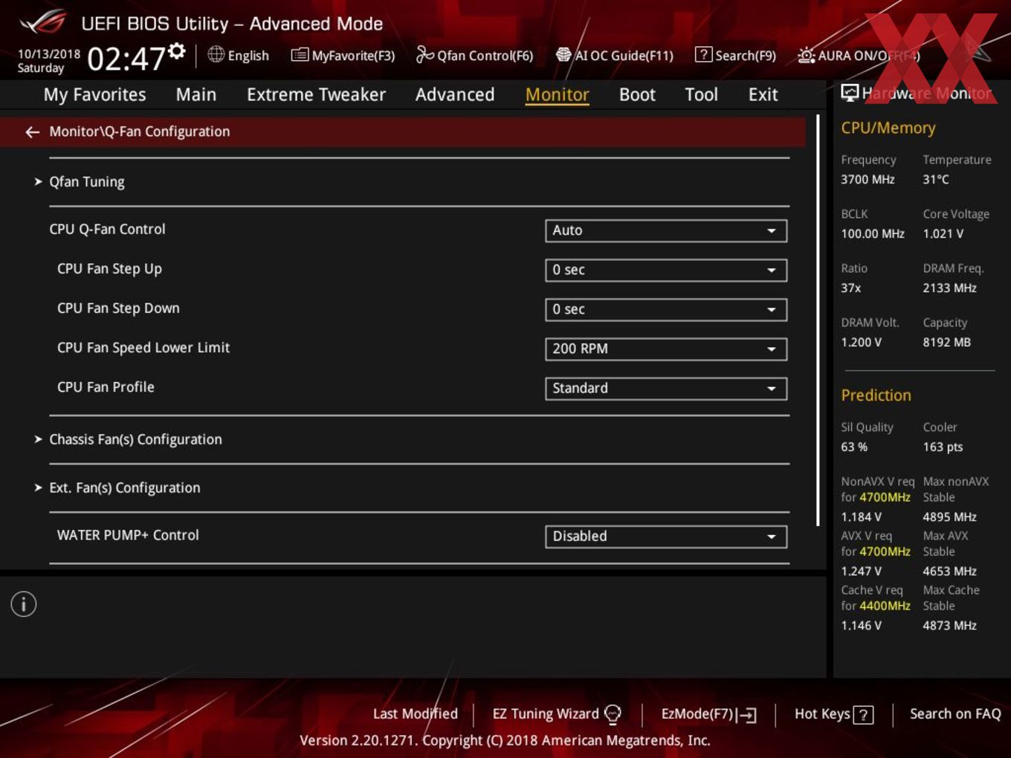Click the EzMode(F7) exit arrow icon
Viewport: 1011px width, 758px height.
click(x=746, y=715)
